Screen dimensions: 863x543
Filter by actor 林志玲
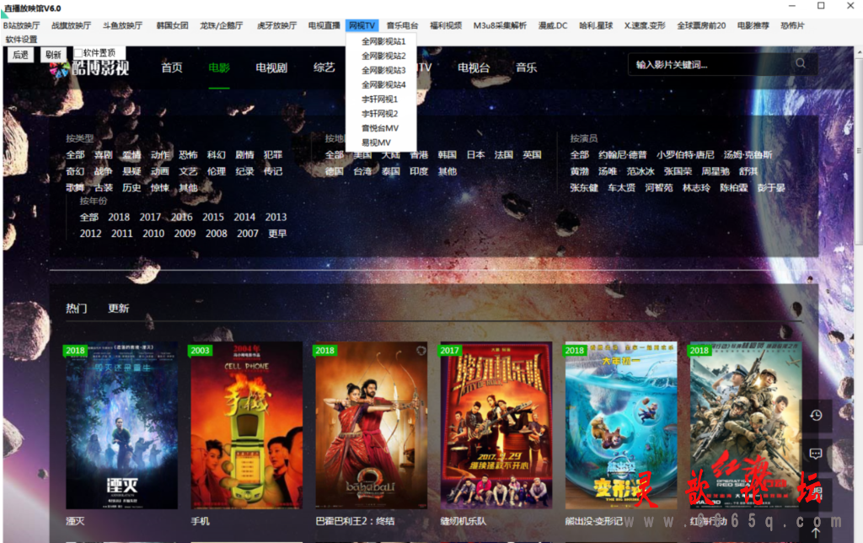696,188
